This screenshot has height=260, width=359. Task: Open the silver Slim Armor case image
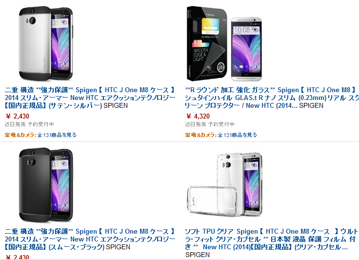point(46,43)
